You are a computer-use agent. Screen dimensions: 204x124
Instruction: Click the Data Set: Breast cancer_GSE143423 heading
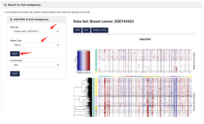103,21
